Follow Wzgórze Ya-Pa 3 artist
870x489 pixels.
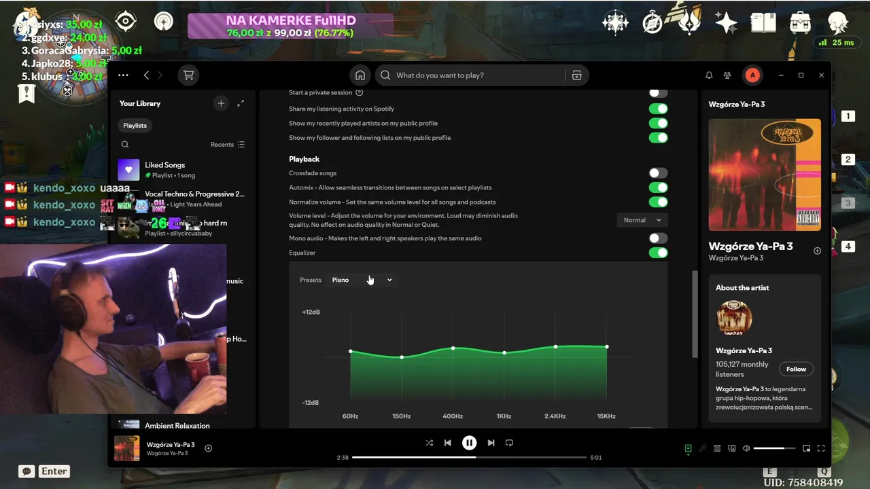(x=796, y=369)
